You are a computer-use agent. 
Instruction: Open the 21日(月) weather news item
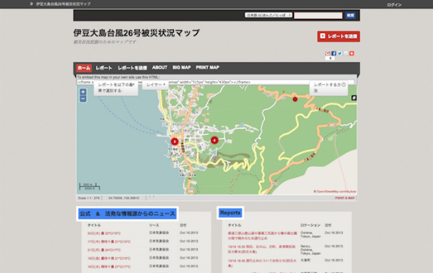coord(104,250)
